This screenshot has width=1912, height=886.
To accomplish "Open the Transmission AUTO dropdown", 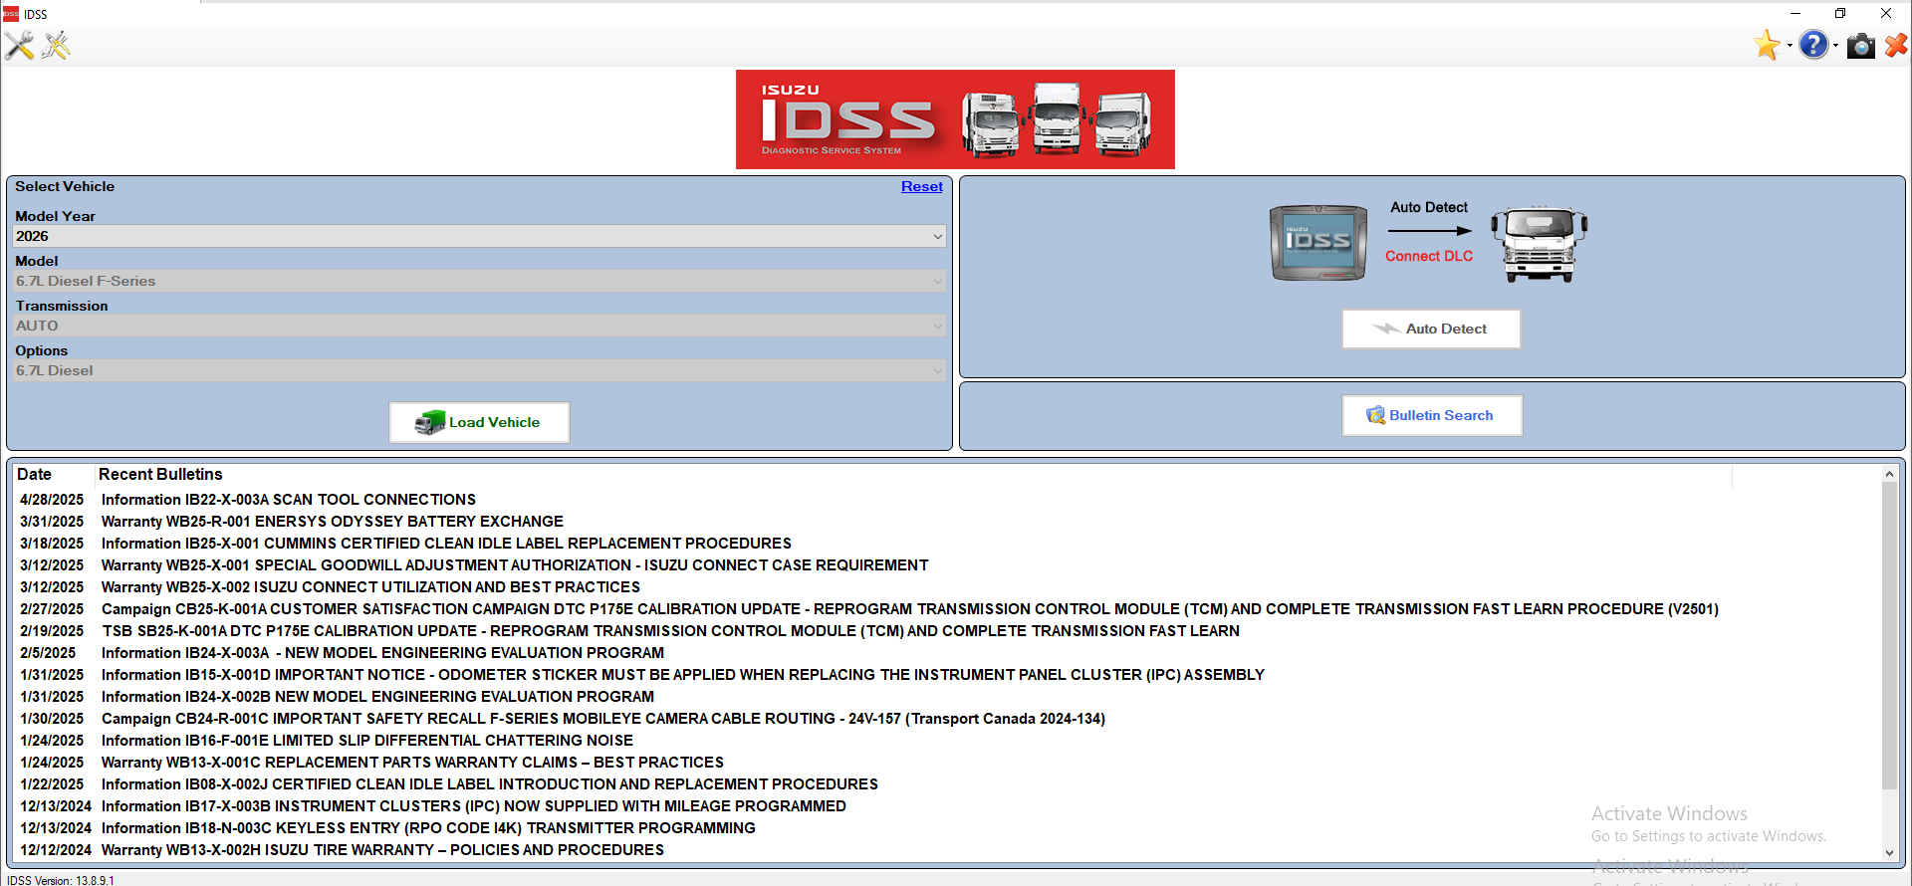I will (x=479, y=326).
